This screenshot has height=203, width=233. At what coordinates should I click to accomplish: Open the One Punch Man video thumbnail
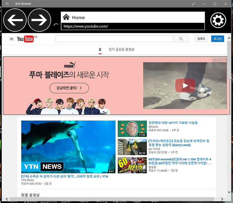(x=132, y=129)
